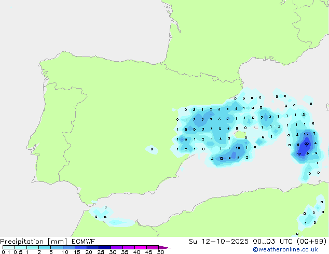Select the 45–50 mm legend color swatch

(153, 247)
